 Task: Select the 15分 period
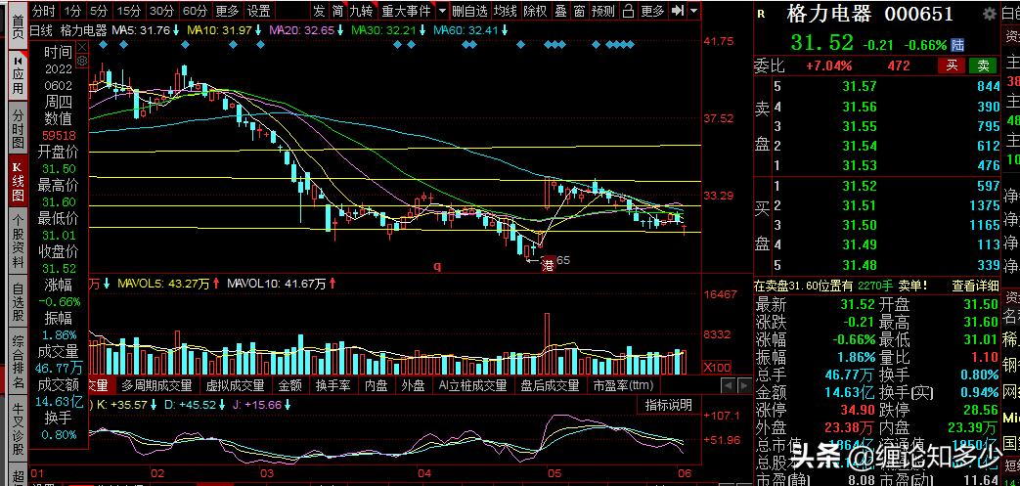pyautogui.click(x=129, y=11)
